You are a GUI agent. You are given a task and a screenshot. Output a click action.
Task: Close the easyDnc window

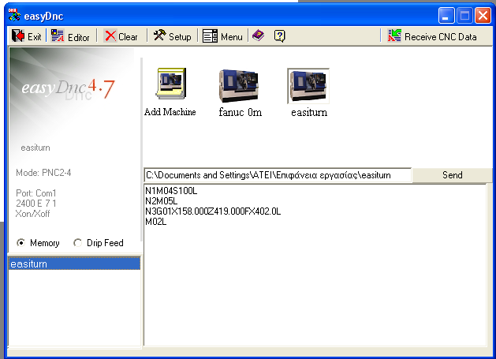483,15
